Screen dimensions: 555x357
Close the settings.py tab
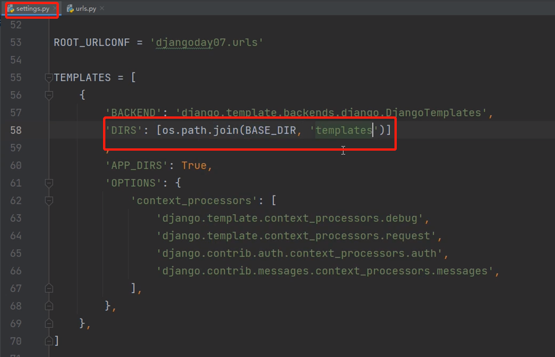[55, 9]
